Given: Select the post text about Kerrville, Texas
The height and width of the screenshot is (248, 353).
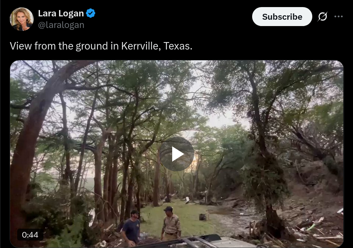Looking at the screenshot, I should click(101, 46).
